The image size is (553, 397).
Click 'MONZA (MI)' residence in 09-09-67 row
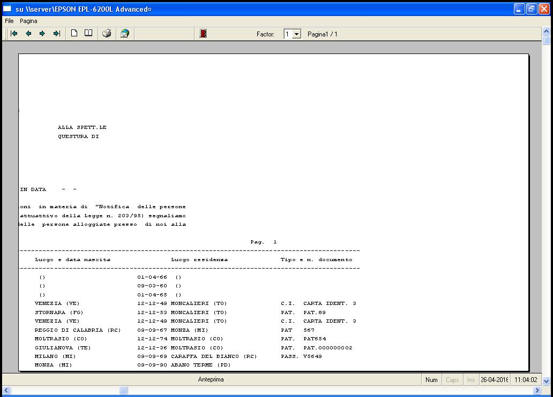(x=189, y=330)
